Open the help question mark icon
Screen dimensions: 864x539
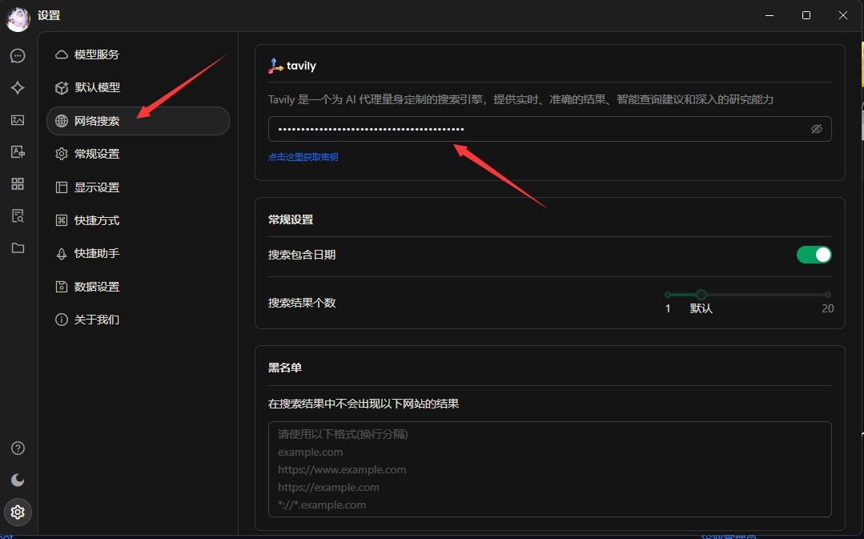click(18, 448)
